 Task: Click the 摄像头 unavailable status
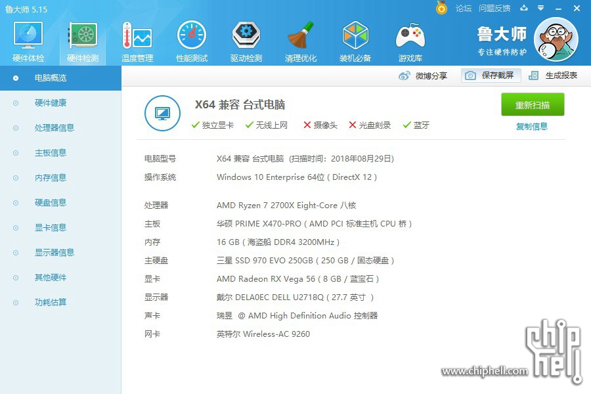point(320,125)
